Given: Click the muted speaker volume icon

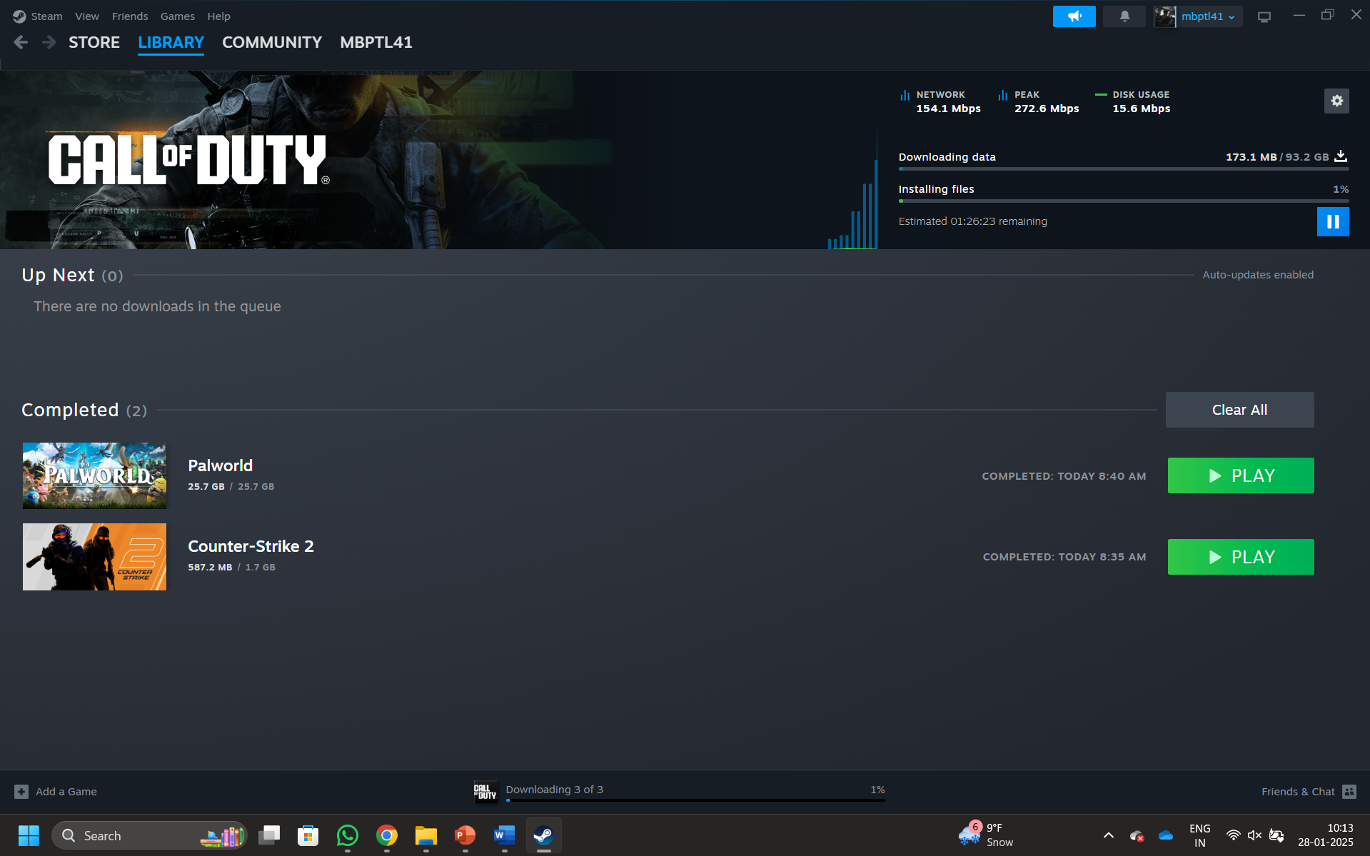Looking at the screenshot, I should (x=1254, y=835).
